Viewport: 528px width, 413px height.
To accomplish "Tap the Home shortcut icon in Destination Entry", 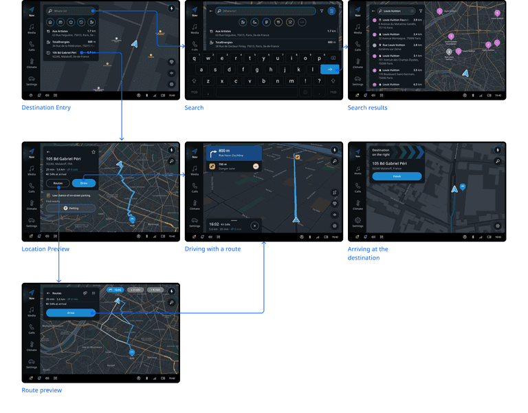I will tap(49, 21).
